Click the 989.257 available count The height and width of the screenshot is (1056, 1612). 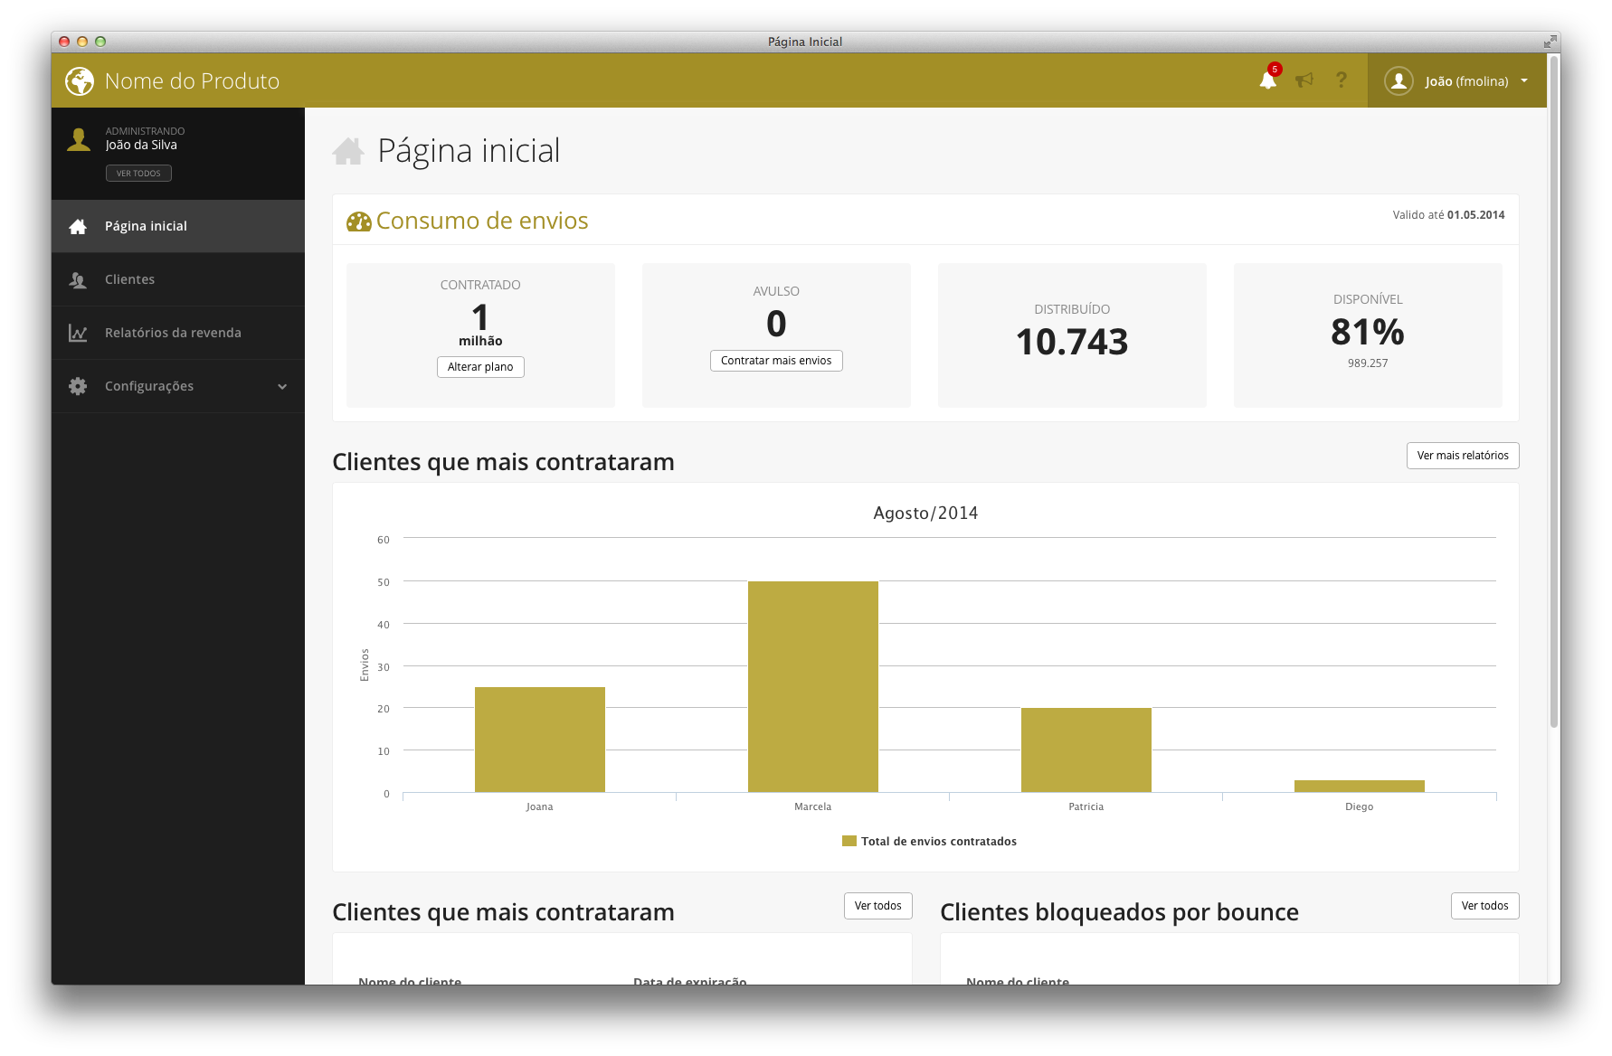1368,363
